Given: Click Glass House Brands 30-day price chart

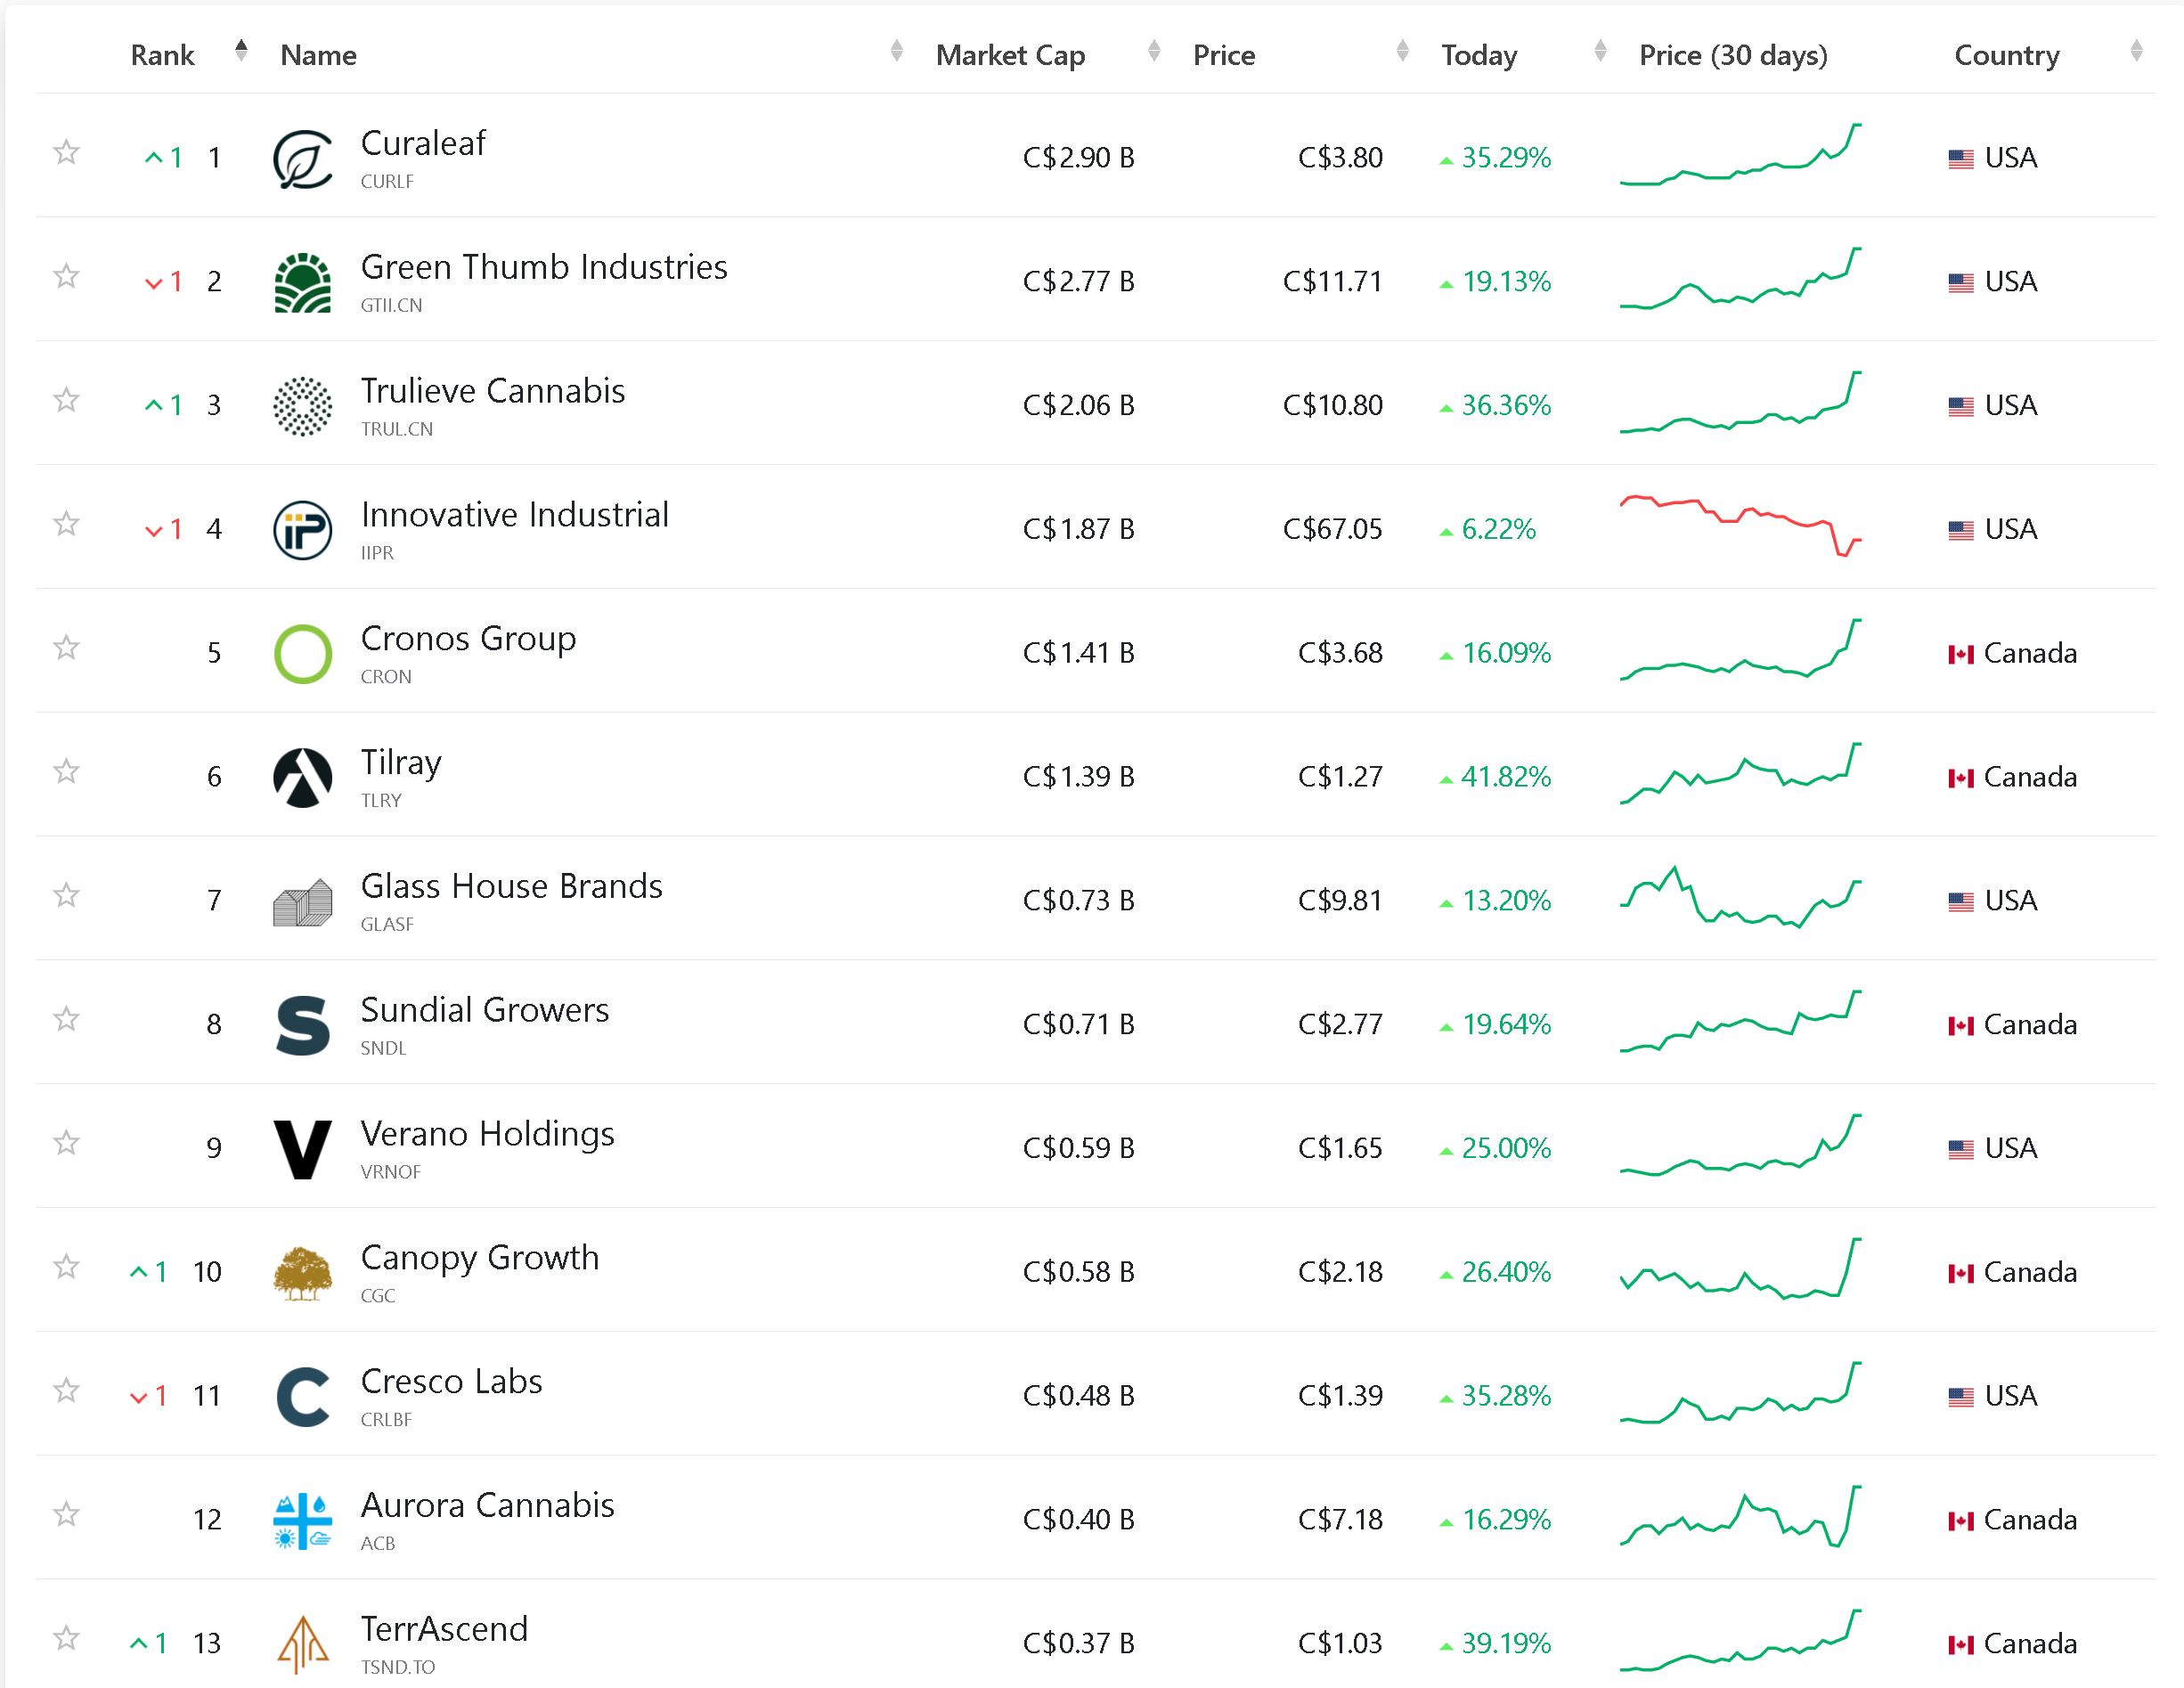Looking at the screenshot, I should (x=1740, y=898).
